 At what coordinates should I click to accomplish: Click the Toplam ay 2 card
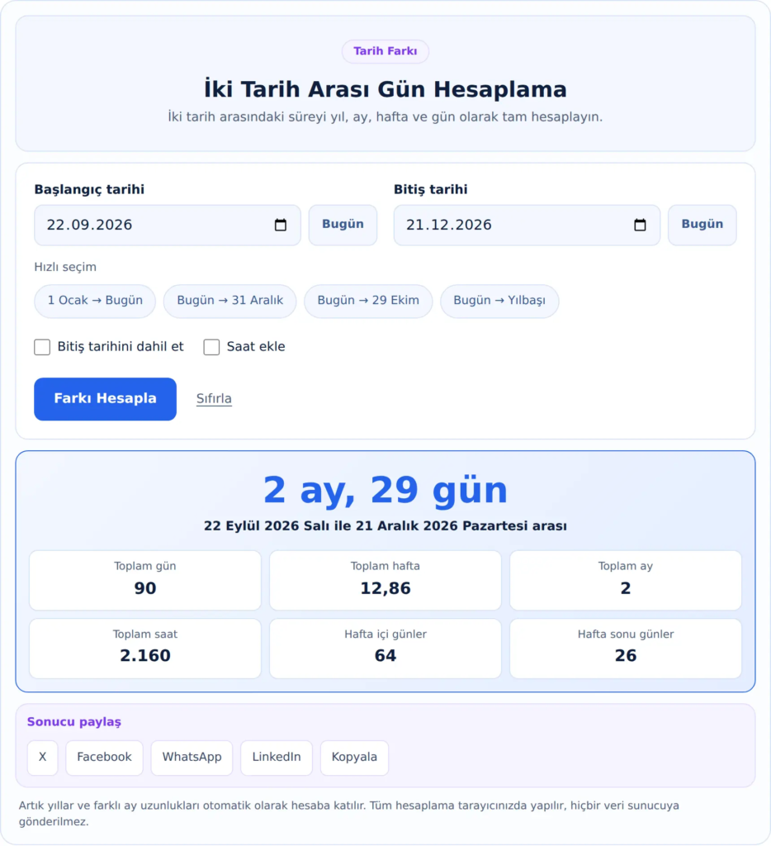click(626, 581)
